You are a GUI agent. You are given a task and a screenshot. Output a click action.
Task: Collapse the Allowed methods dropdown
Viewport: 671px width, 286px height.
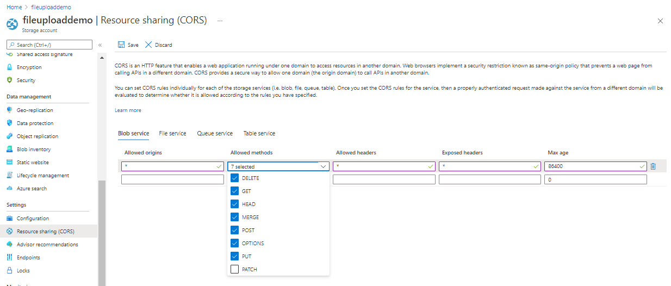click(324, 166)
